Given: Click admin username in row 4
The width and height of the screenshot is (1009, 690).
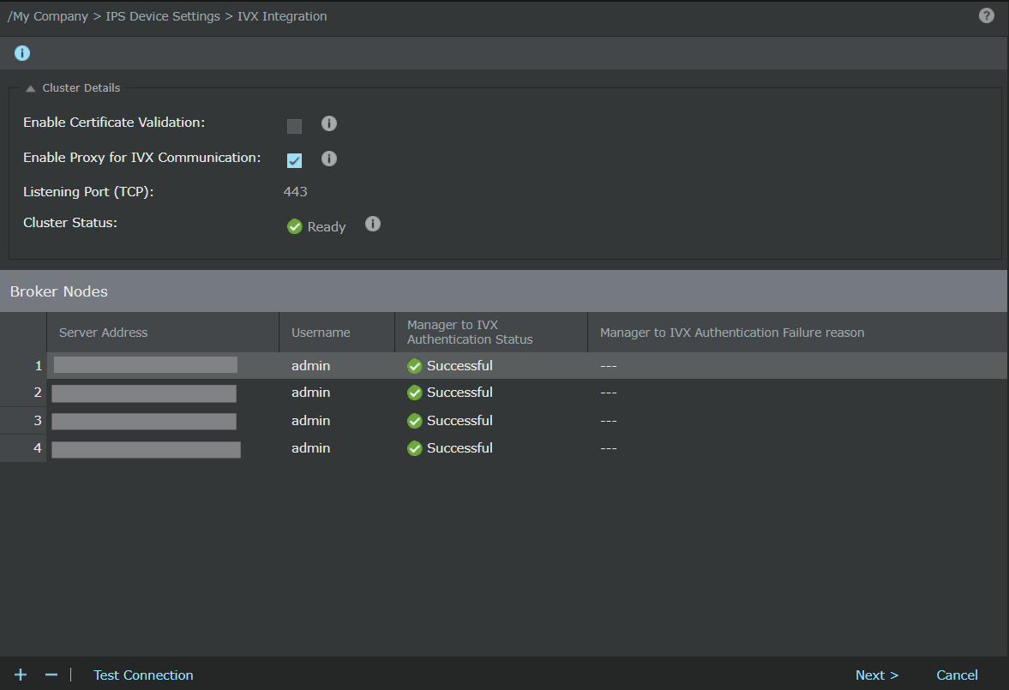Looking at the screenshot, I should (311, 448).
